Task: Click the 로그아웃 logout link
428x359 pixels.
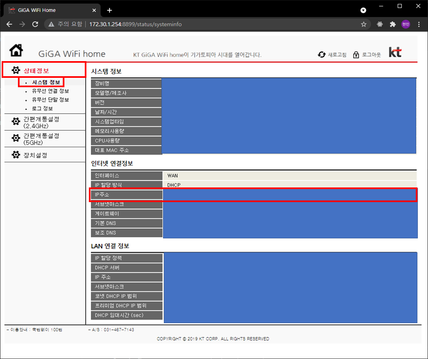Action: coord(371,55)
